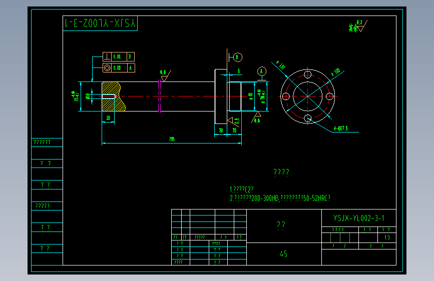Select the Ø105 diameter label

(x=336, y=71)
